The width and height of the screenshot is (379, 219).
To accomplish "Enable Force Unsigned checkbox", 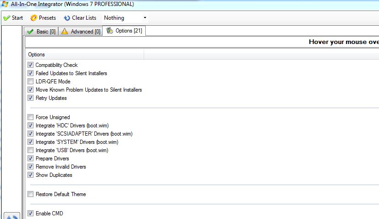I will 30,117.
